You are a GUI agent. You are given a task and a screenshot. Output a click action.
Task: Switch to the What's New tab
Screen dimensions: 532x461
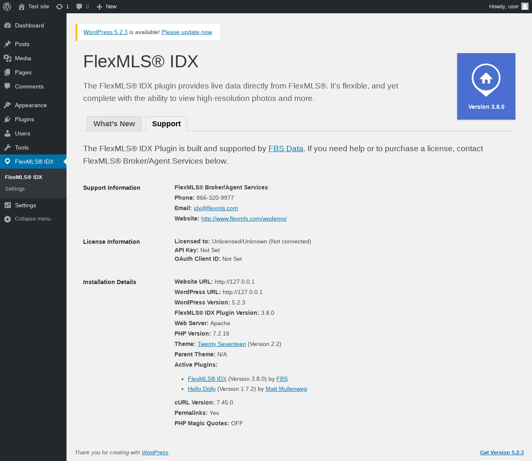click(x=114, y=124)
